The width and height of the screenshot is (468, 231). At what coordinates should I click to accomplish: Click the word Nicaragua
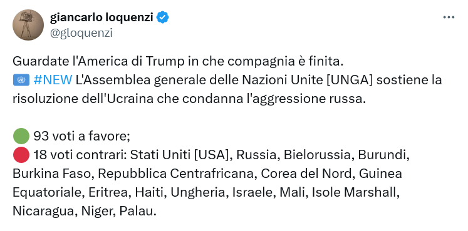(41, 211)
